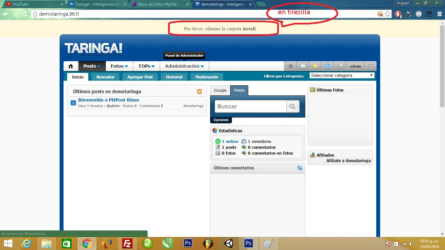This screenshot has height=250, width=445.
Task: Open the Moderación subtab
Action: [x=207, y=77]
